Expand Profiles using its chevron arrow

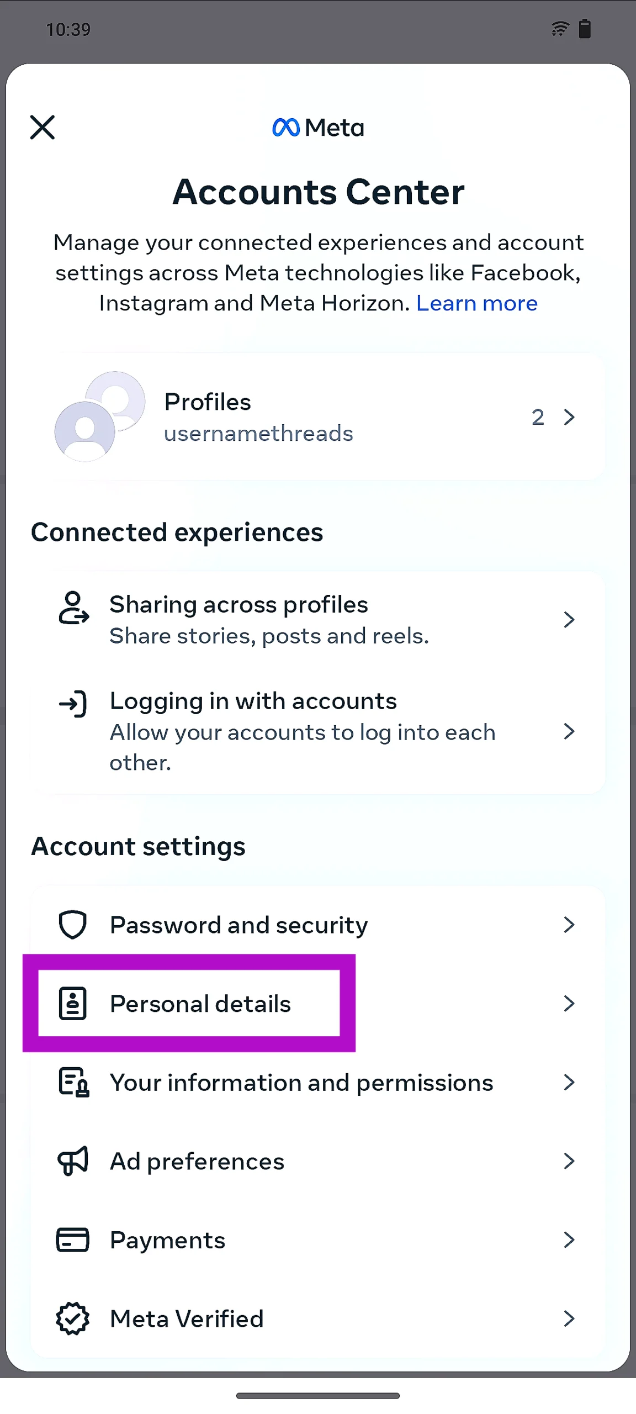click(x=569, y=417)
